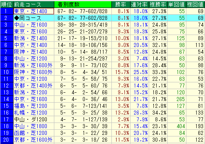Open the 中山・芝1600 course link

point(31,25)
